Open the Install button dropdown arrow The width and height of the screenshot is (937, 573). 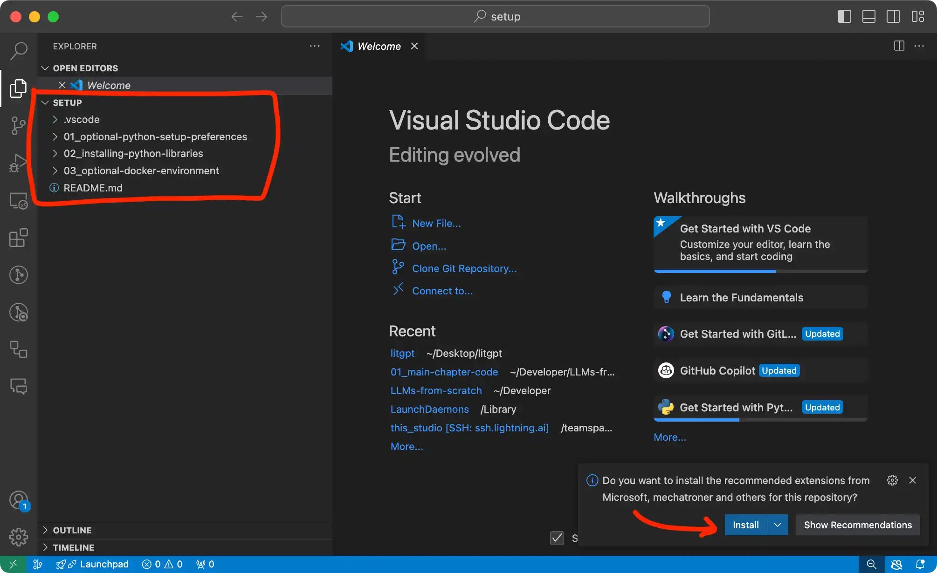point(778,525)
